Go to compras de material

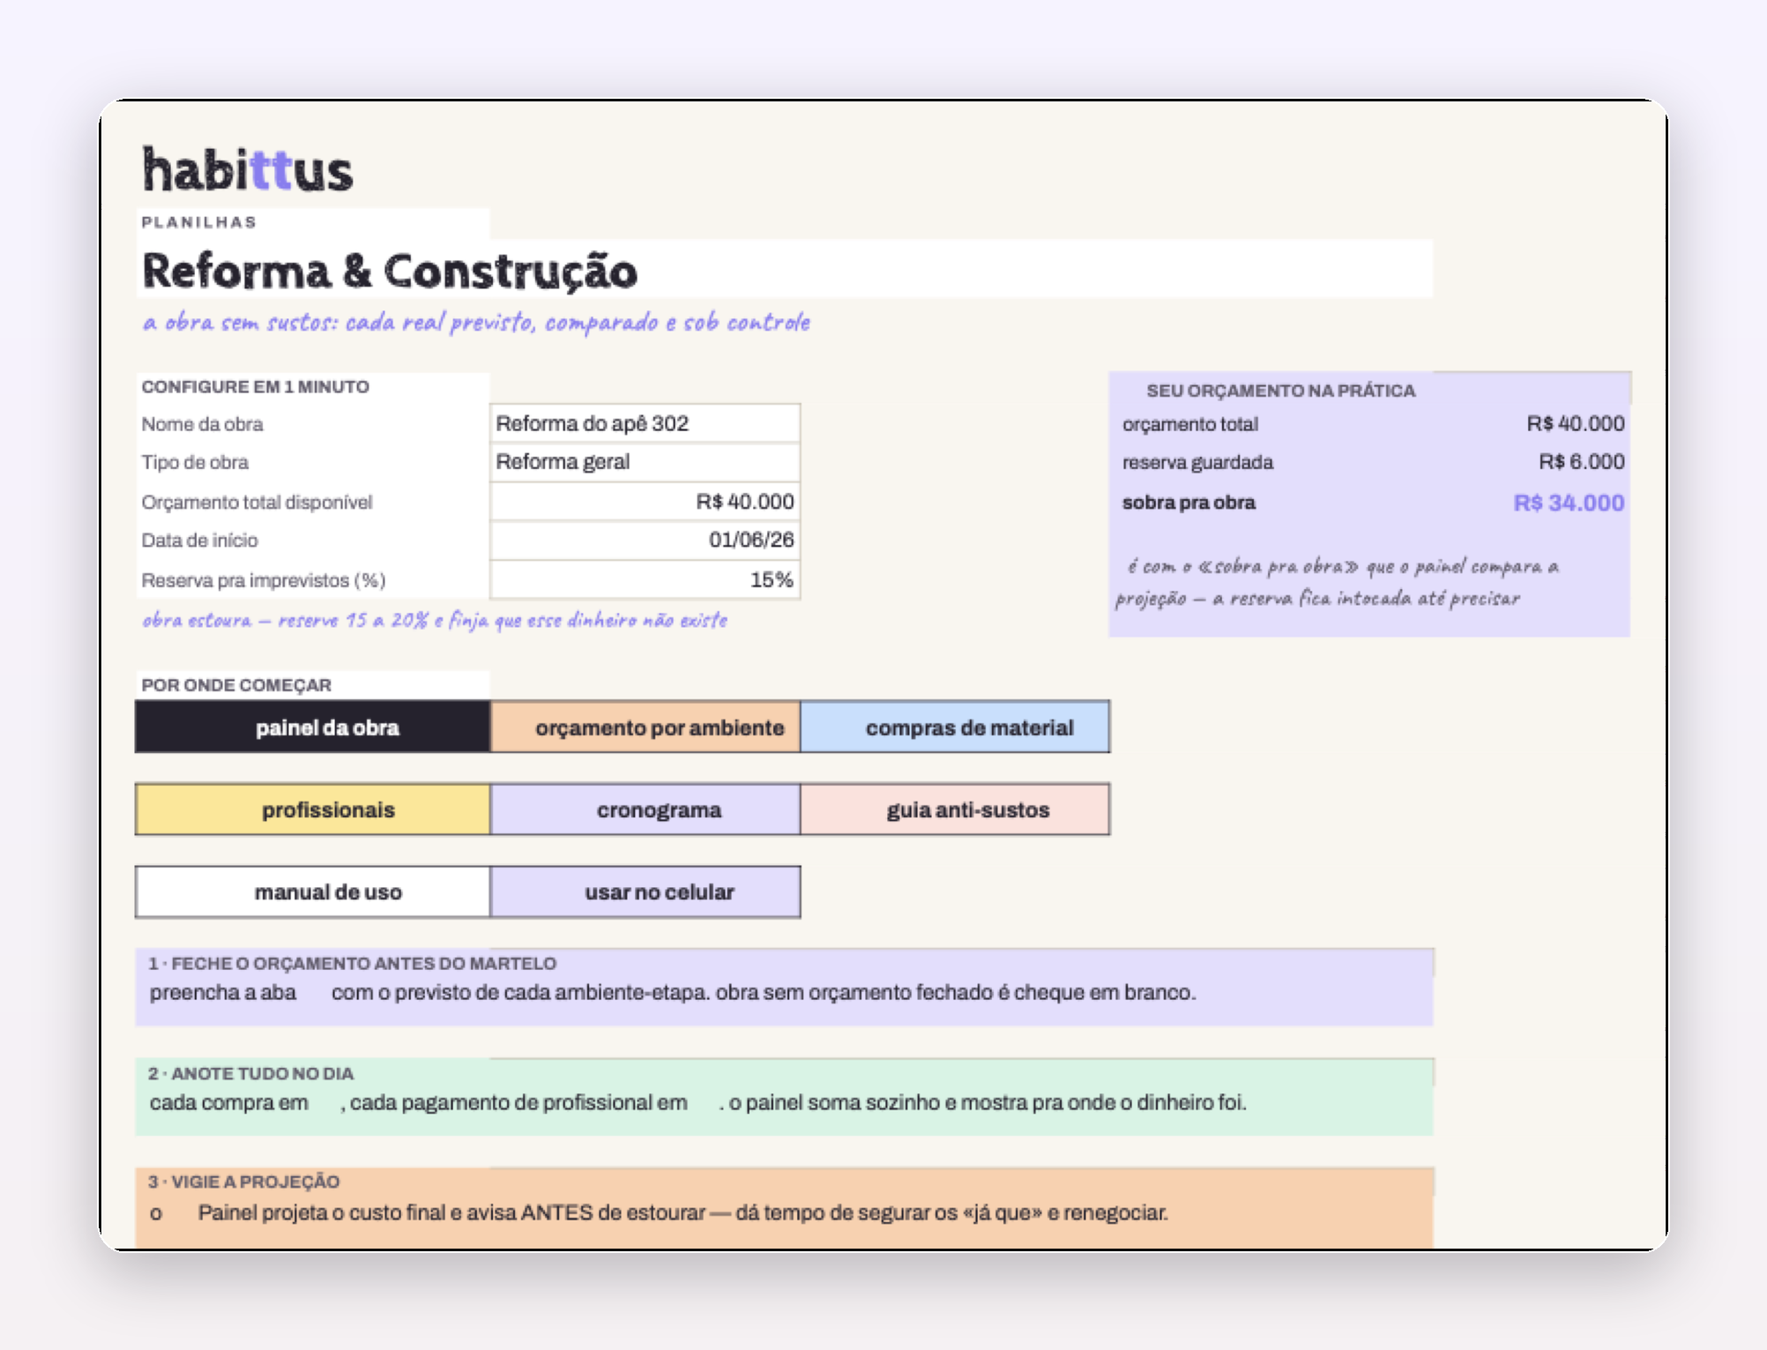coord(955,727)
